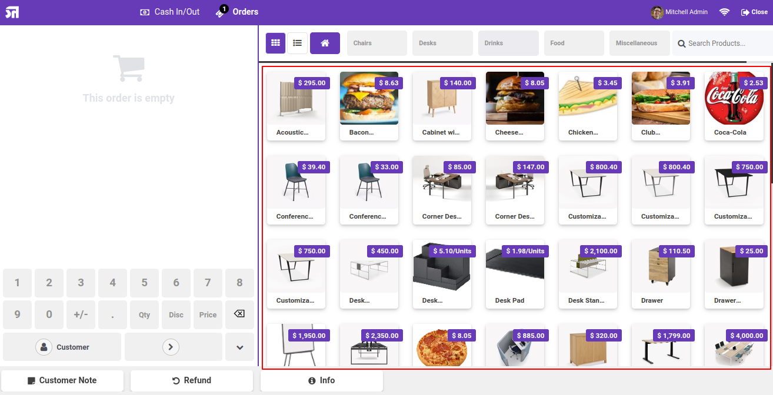
Task: Filter by Desks category
Action: tap(443, 43)
